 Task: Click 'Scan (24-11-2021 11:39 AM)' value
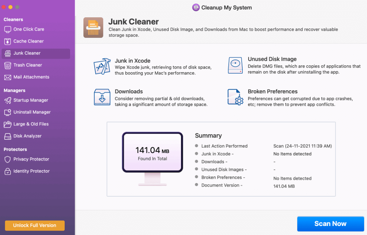[302, 146]
